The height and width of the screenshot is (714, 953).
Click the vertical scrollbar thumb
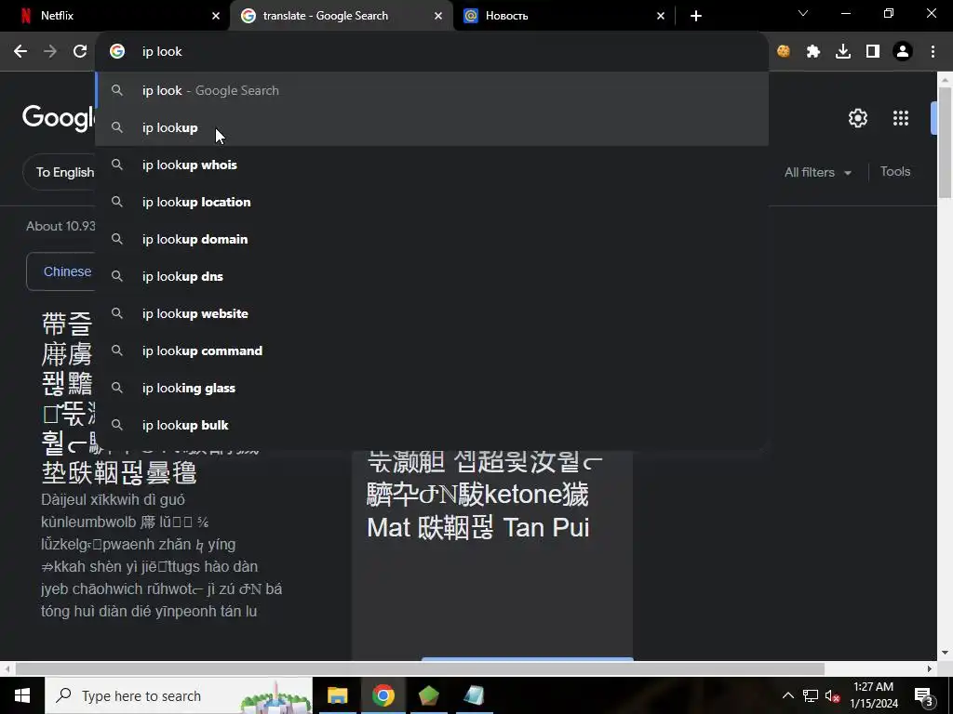tap(945, 142)
